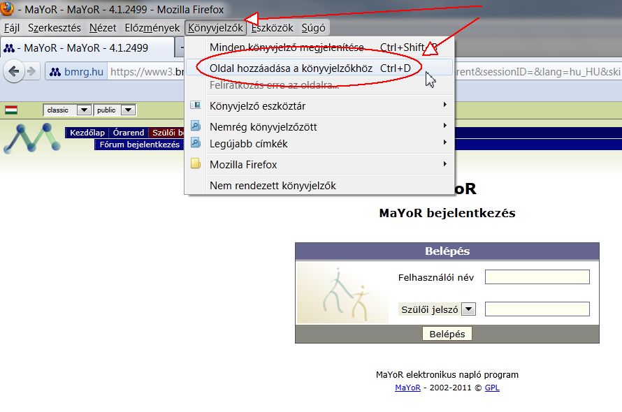Open the Nemrég könyvjelzőzött smart folder
Image resolution: width=622 pixels, height=412 pixels.
click(x=263, y=126)
